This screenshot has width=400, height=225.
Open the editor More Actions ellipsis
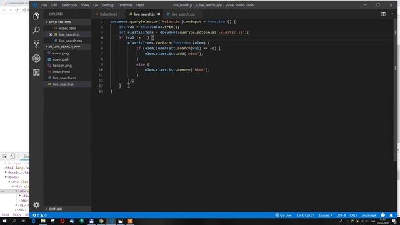click(x=392, y=14)
